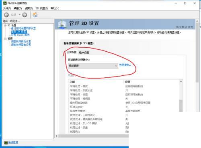Click the main page scroll-up arrow
Screen dimensions: 201x148
coord(197,21)
